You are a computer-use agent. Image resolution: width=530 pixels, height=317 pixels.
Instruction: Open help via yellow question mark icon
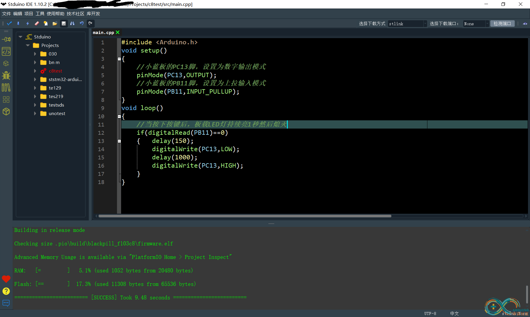[x=6, y=291]
